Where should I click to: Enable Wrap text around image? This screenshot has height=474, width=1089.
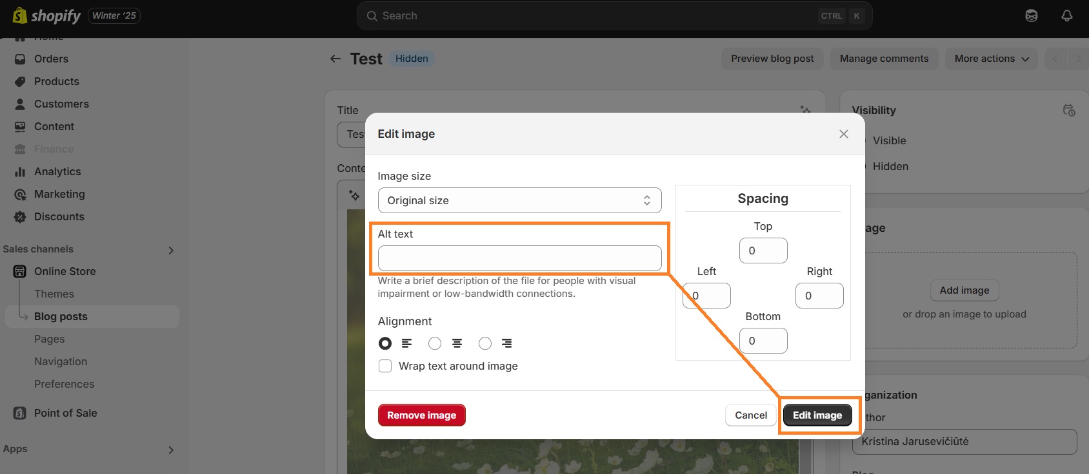coord(385,366)
